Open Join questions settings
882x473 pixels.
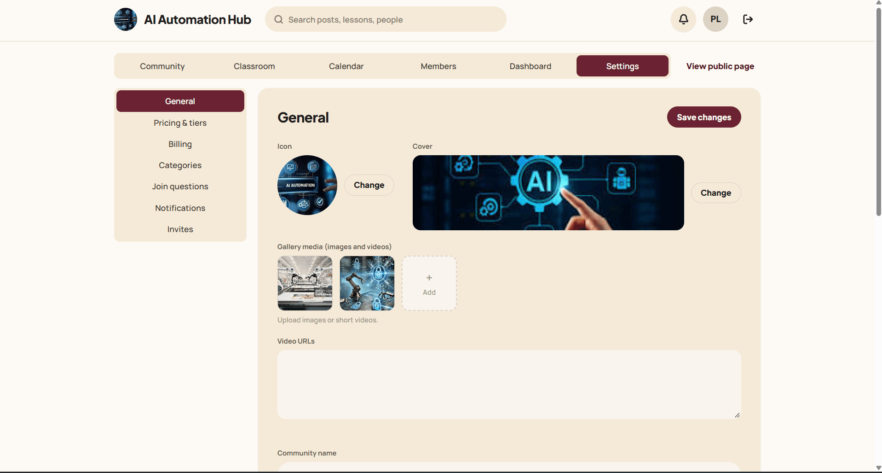(x=180, y=186)
